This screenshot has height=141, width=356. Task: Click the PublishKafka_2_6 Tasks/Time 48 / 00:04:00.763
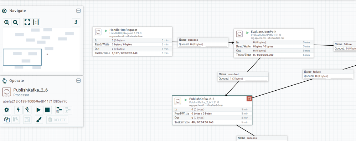tap(202, 122)
